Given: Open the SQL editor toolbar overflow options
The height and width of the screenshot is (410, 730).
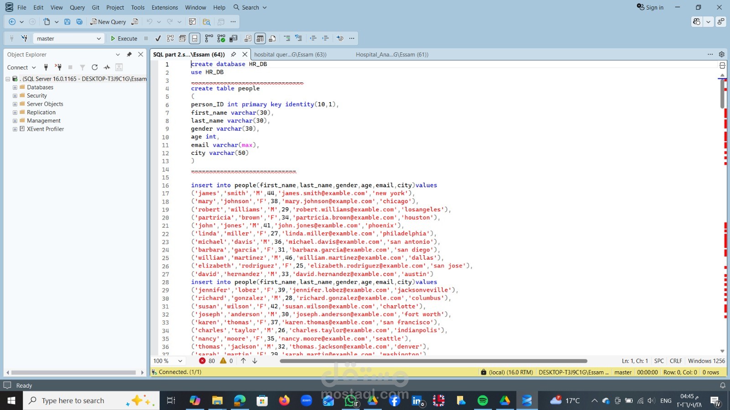Looking at the screenshot, I should click(x=352, y=39).
